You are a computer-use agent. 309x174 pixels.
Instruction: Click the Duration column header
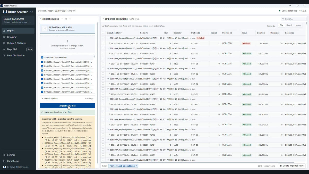click(x=262, y=33)
